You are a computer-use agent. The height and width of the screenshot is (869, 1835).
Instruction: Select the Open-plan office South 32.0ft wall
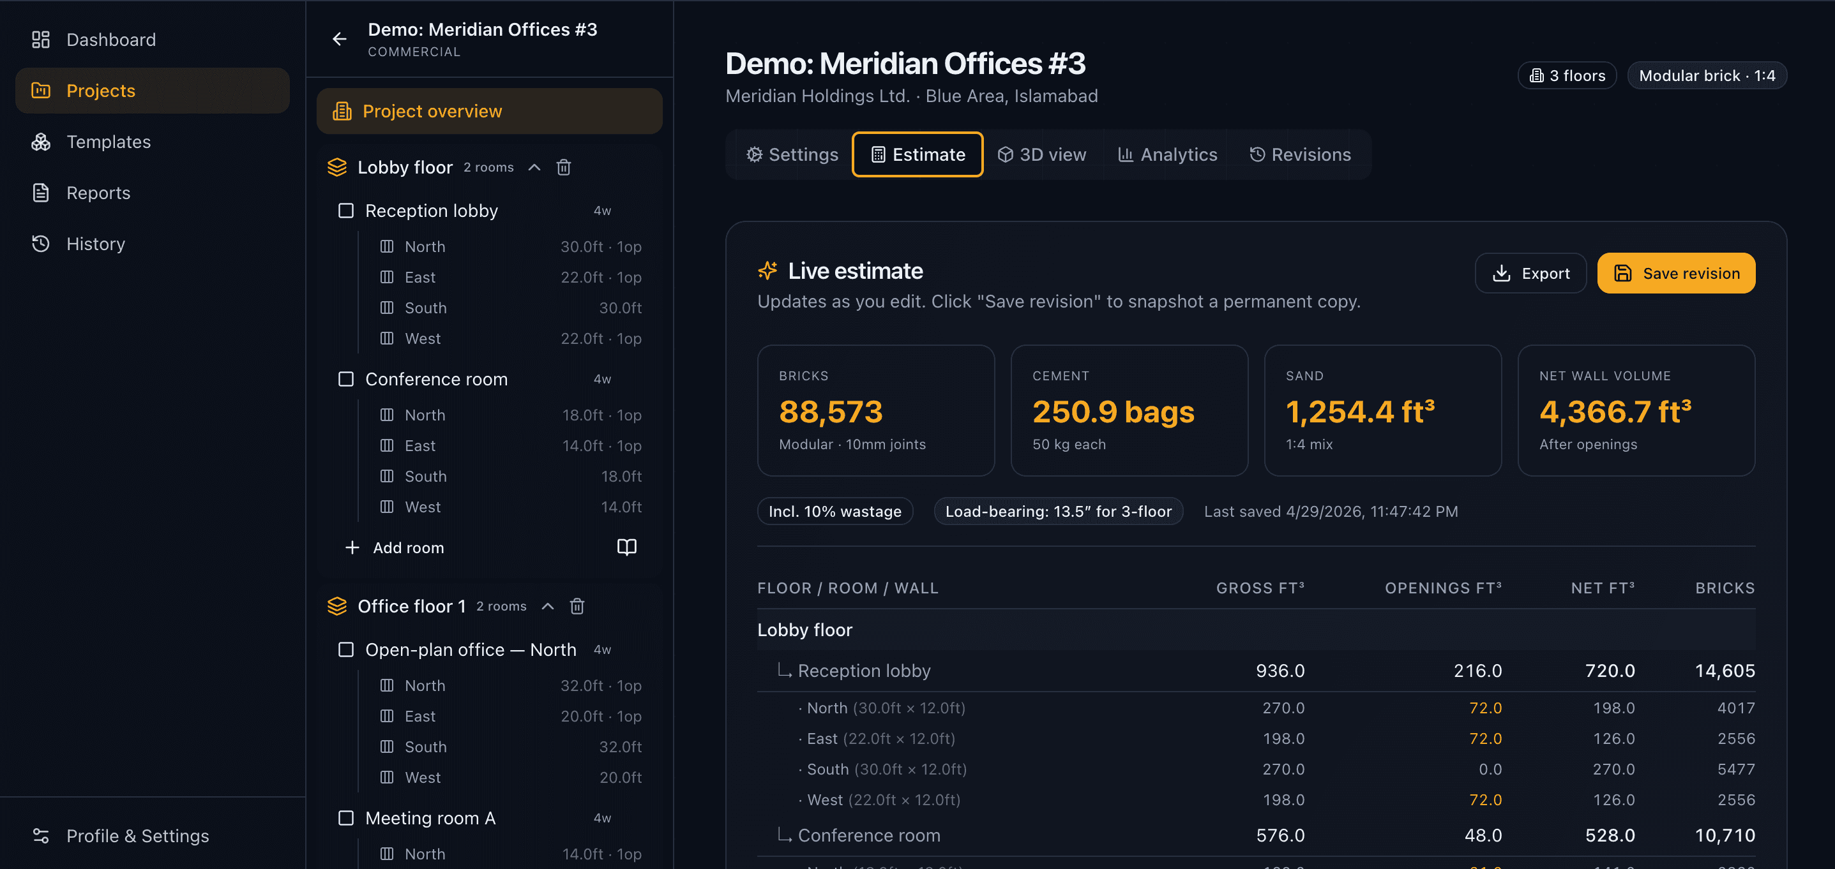(x=510, y=746)
